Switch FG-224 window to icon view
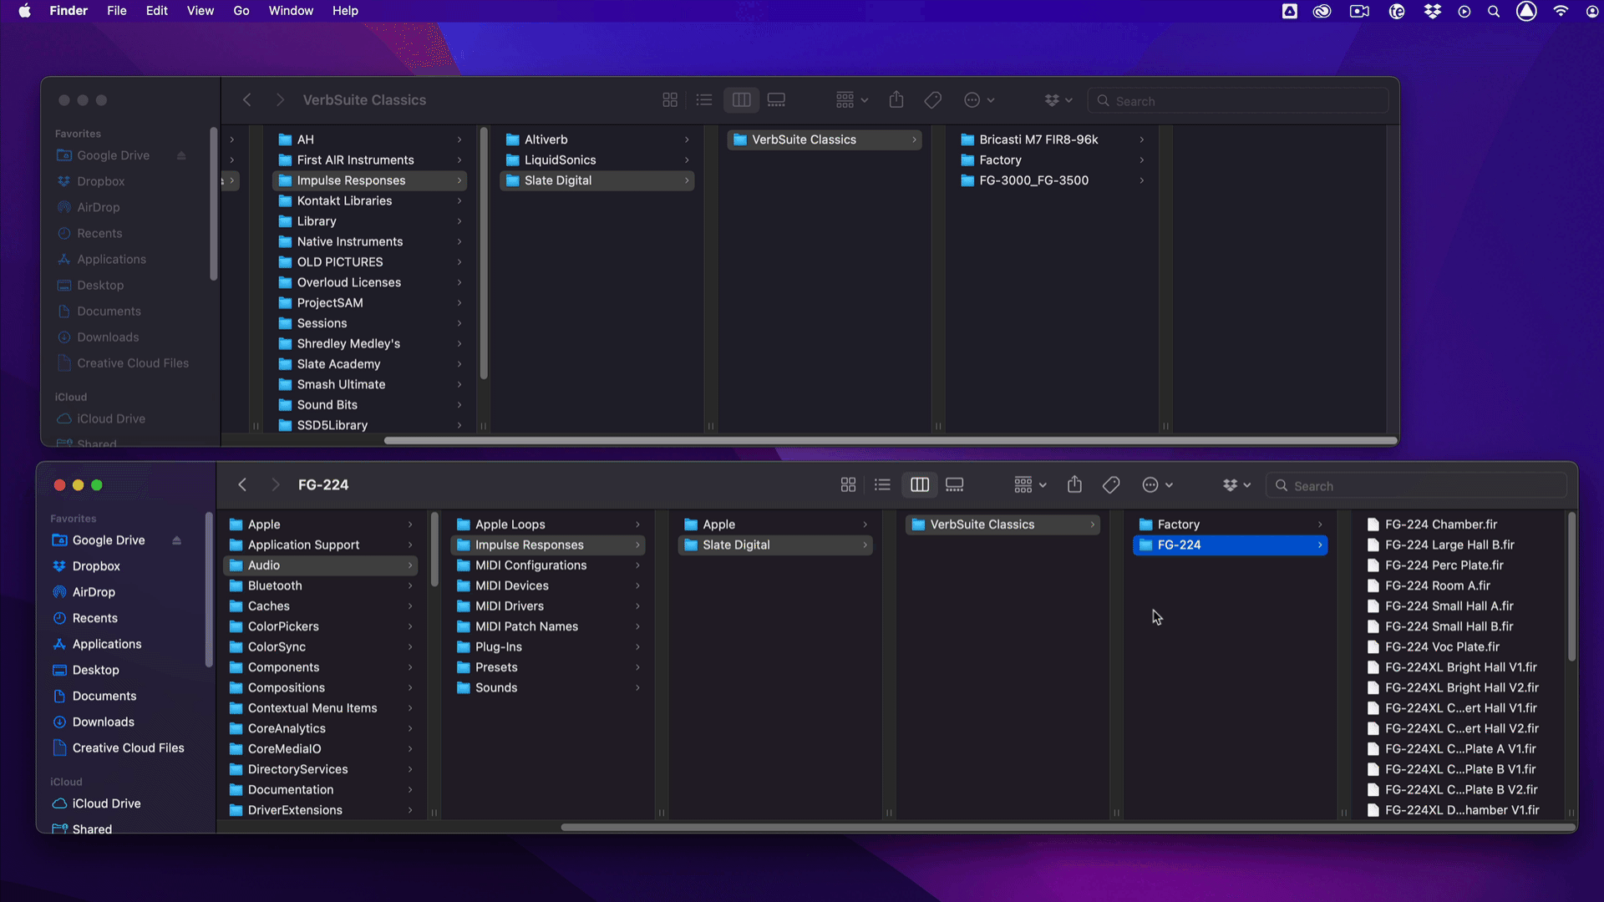 [x=848, y=485]
